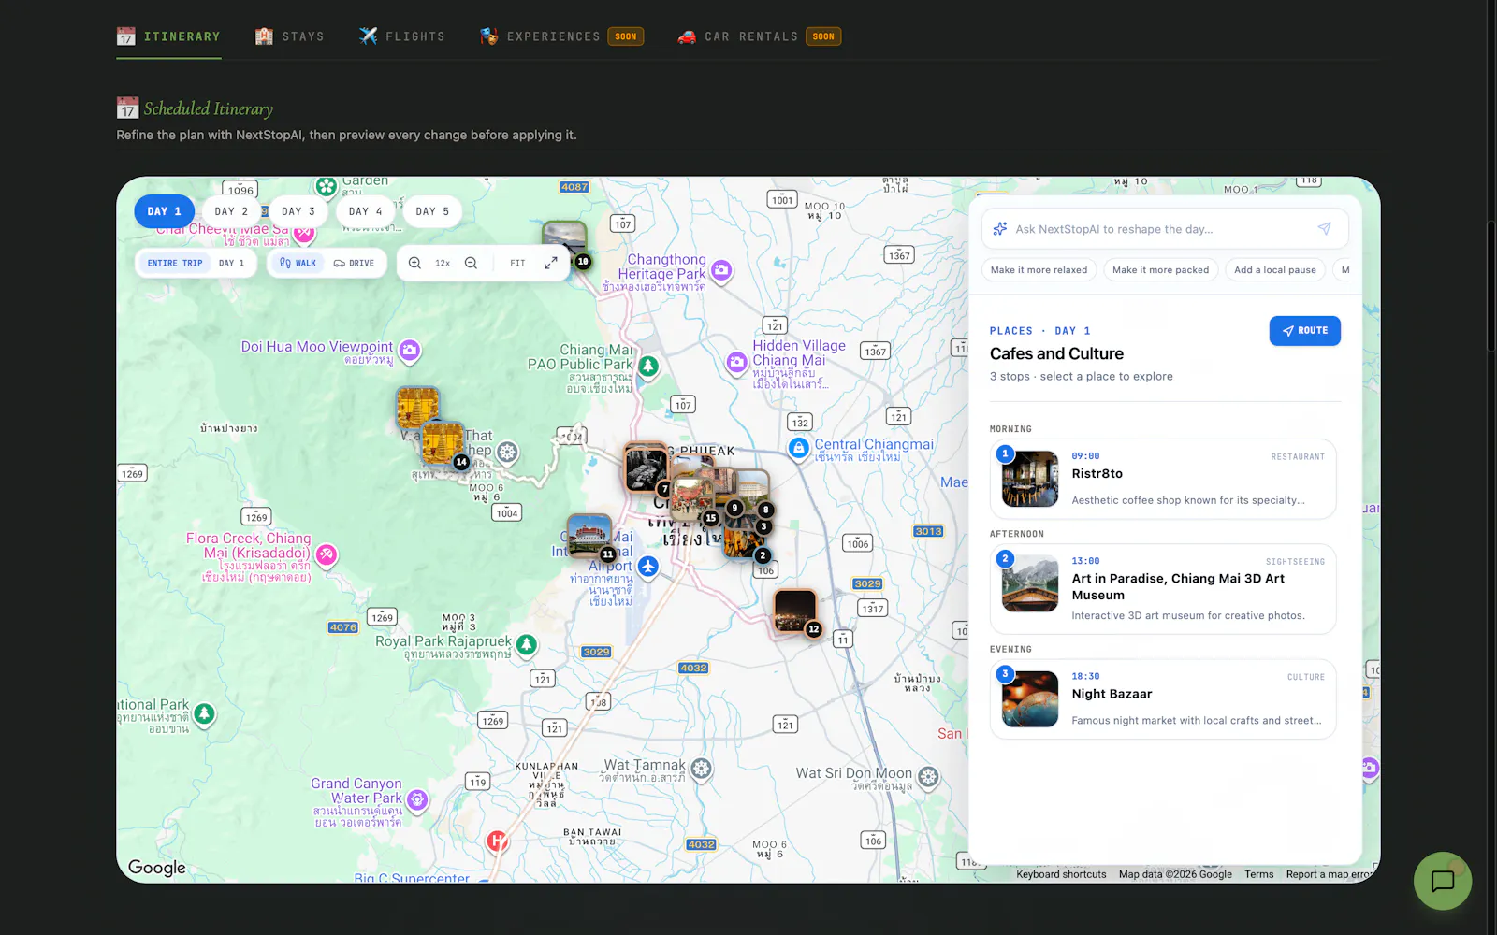
Task: Click the blue Route button
Action: click(1304, 330)
